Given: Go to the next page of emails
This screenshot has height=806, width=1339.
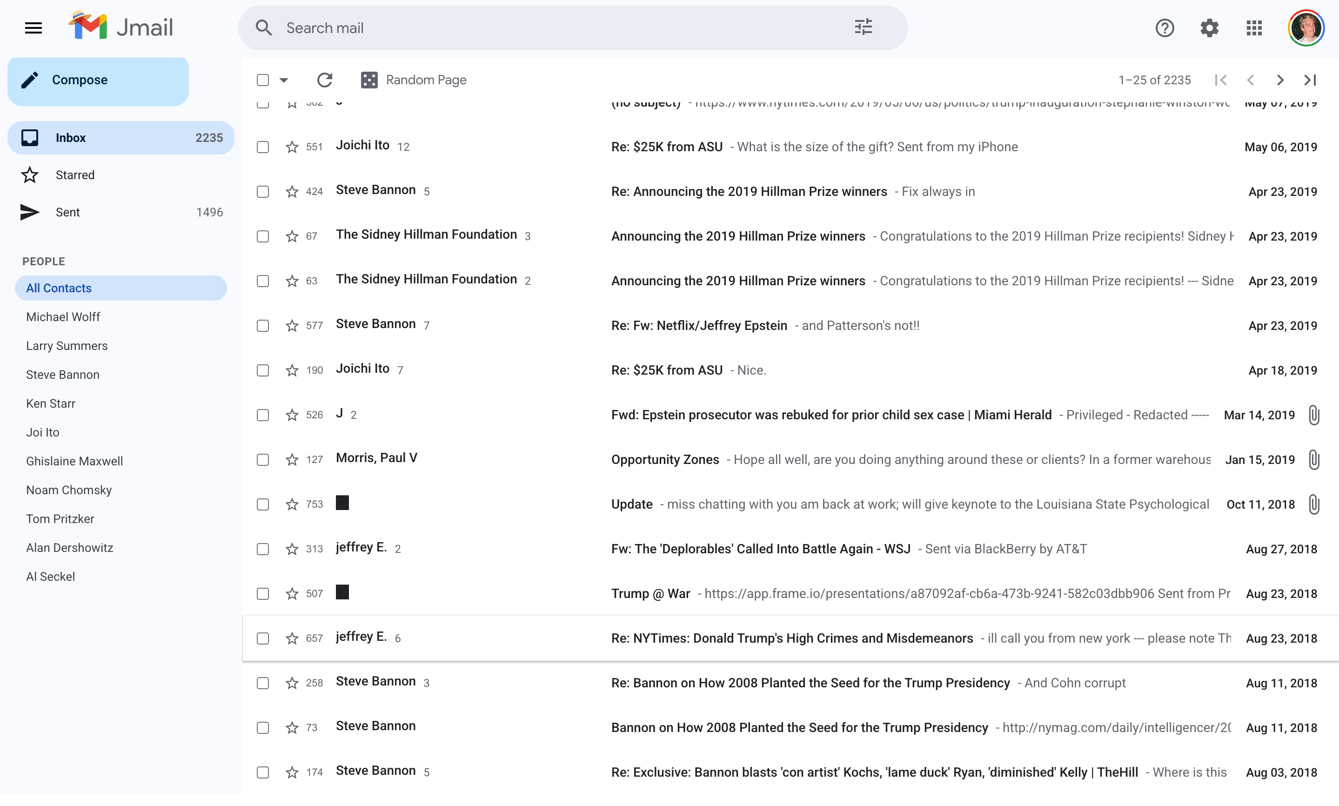Looking at the screenshot, I should tap(1280, 80).
